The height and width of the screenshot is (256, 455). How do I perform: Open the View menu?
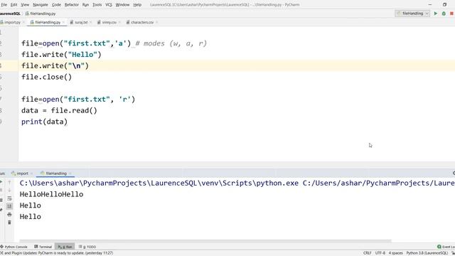pyautogui.click(x=25, y=5)
